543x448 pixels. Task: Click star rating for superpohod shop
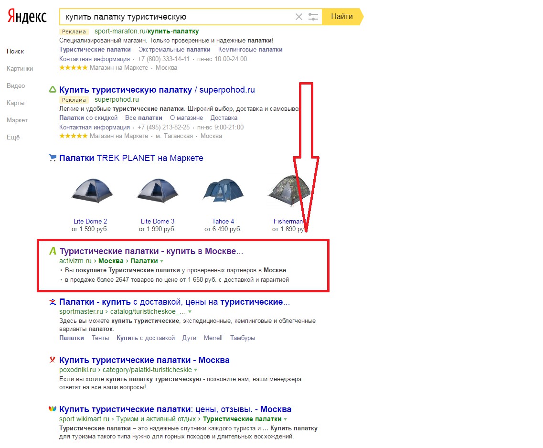point(74,136)
